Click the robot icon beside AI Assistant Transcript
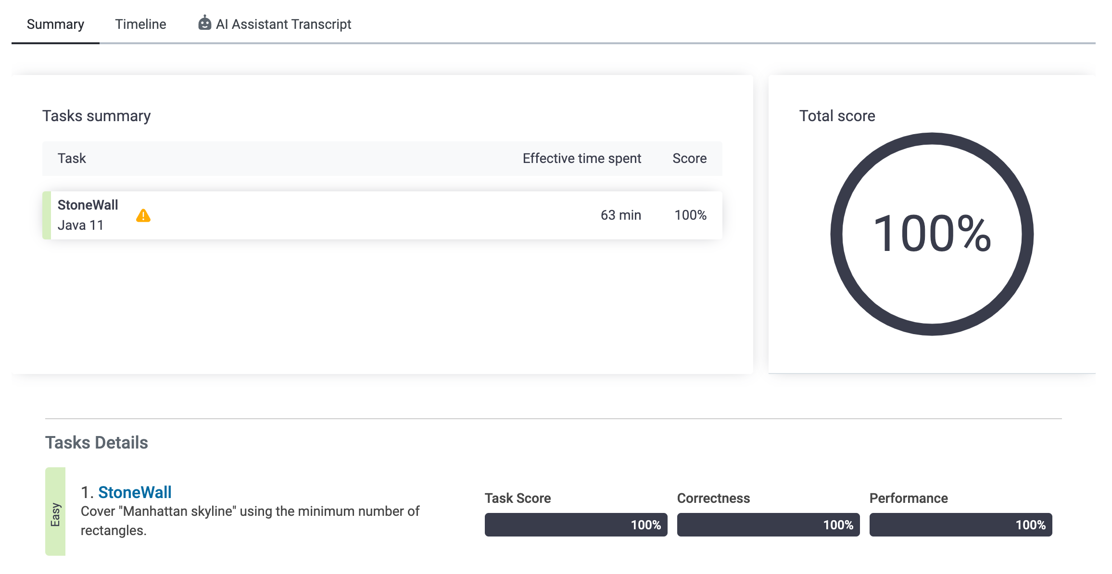1112x574 pixels. 204,23
